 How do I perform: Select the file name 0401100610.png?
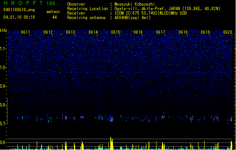[x=19, y=10]
